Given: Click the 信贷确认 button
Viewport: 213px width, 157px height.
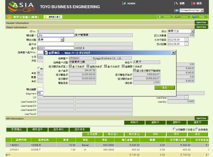Looking at the screenshot, I should point(17,129).
